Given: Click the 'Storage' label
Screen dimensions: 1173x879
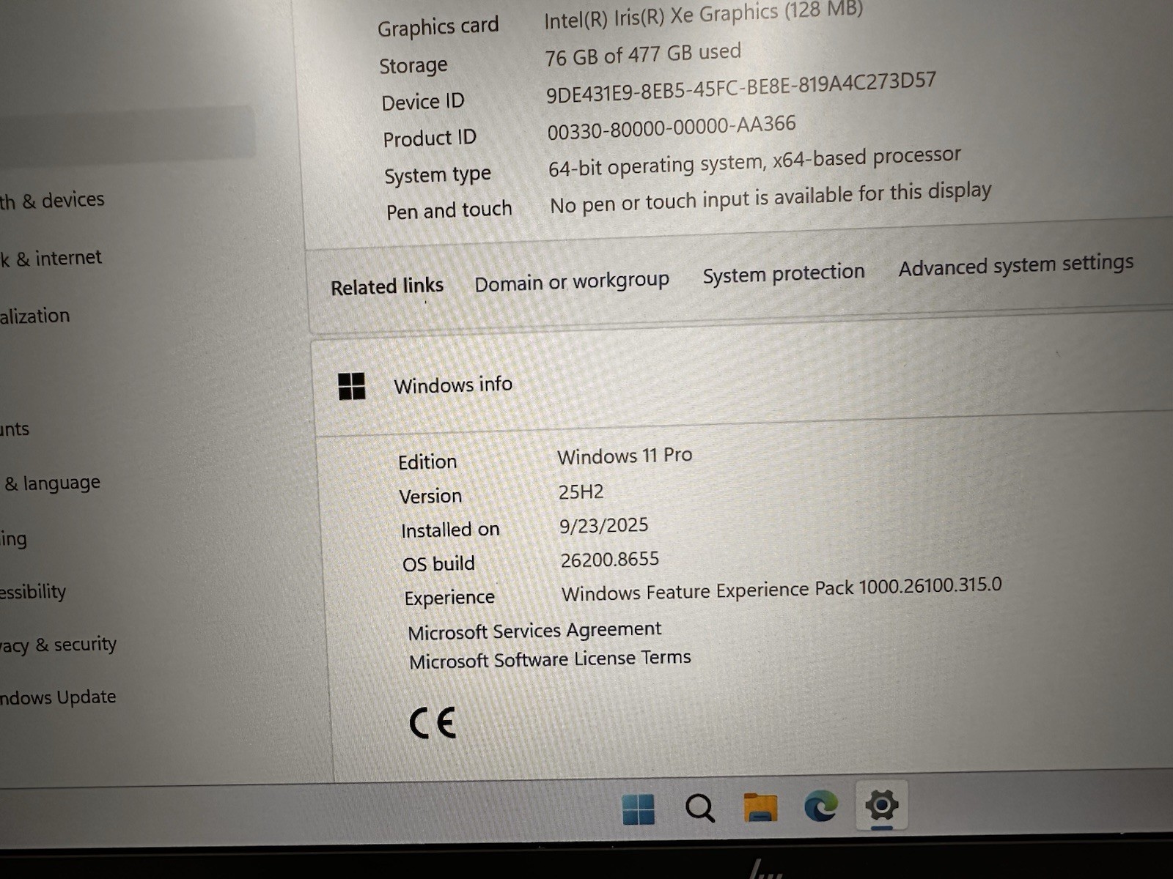Looking at the screenshot, I should [x=413, y=66].
